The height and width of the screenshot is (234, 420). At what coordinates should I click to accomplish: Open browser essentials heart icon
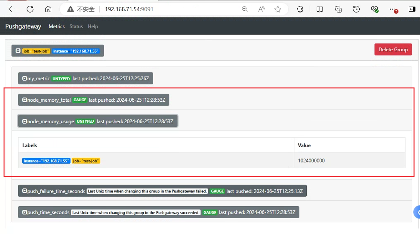[x=375, y=9]
